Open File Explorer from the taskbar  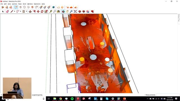(55, 98)
